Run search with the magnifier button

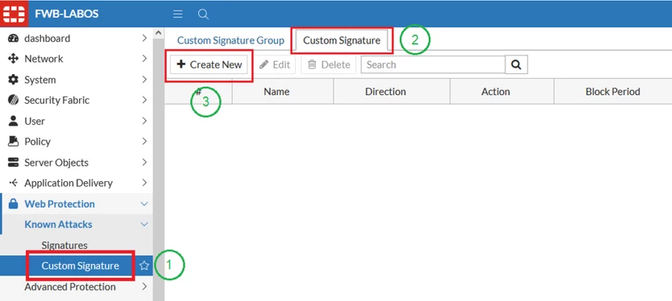click(x=516, y=64)
